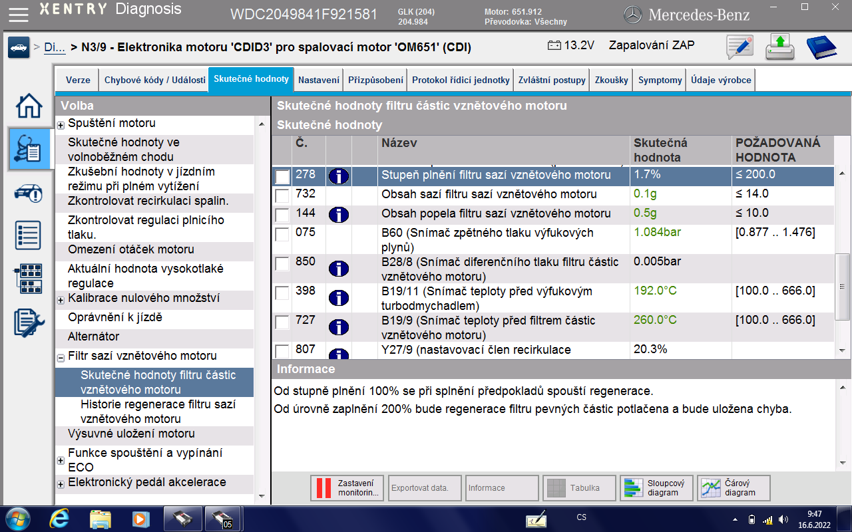Open File Explorer from the taskbar
The height and width of the screenshot is (532, 852).
click(101, 519)
